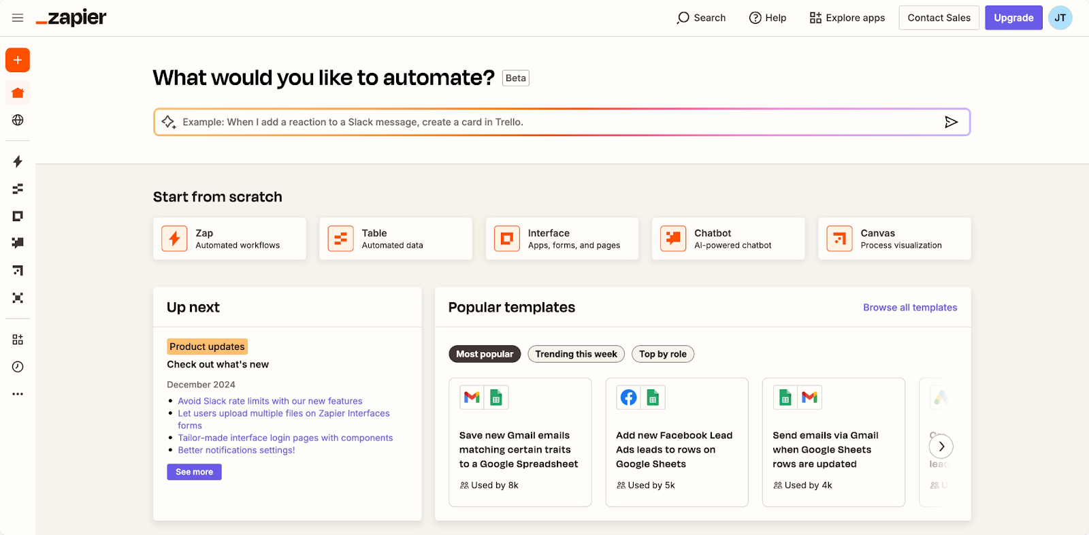Viewport: 1089px width, 535px height.
Task: Click the orange Create plus button
Action: [18, 60]
